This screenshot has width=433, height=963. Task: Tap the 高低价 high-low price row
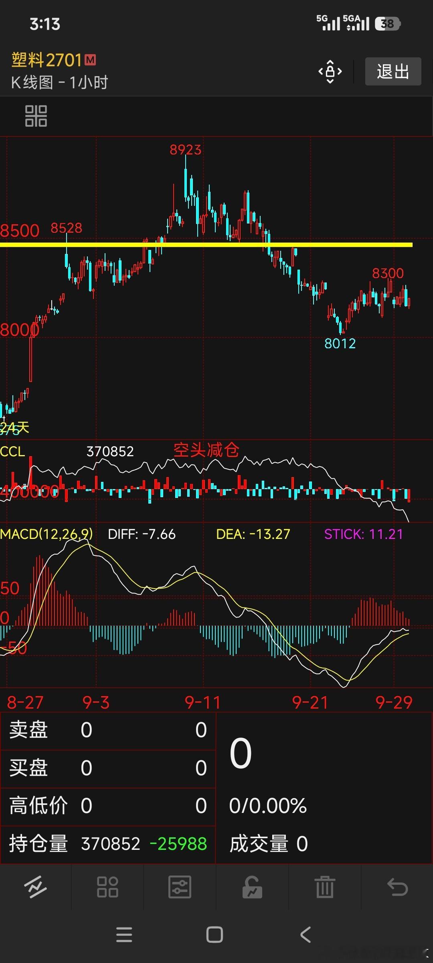tap(108, 806)
